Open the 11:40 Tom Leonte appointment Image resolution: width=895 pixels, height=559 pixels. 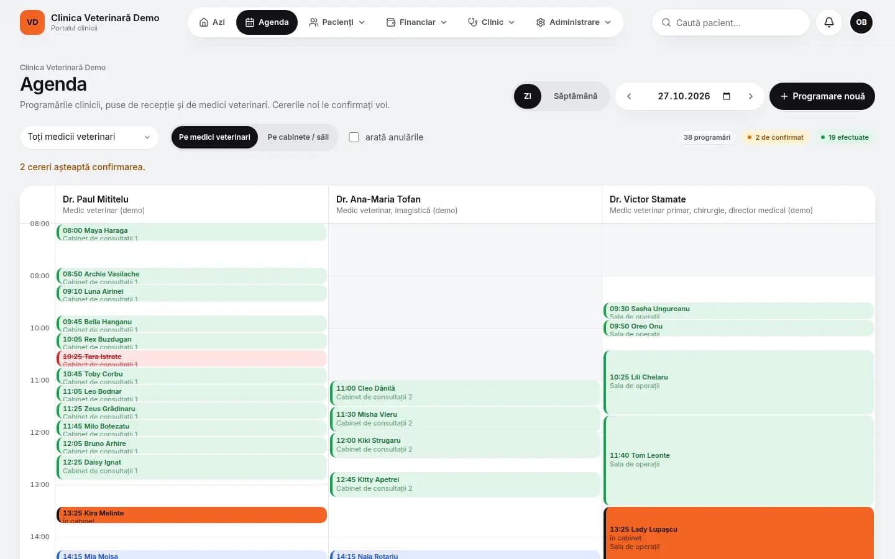[x=738, y=460]
